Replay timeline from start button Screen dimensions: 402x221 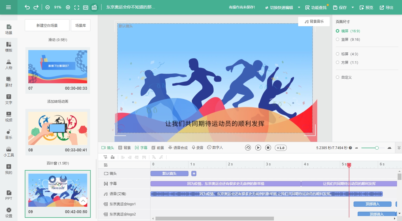pos(248,148)
